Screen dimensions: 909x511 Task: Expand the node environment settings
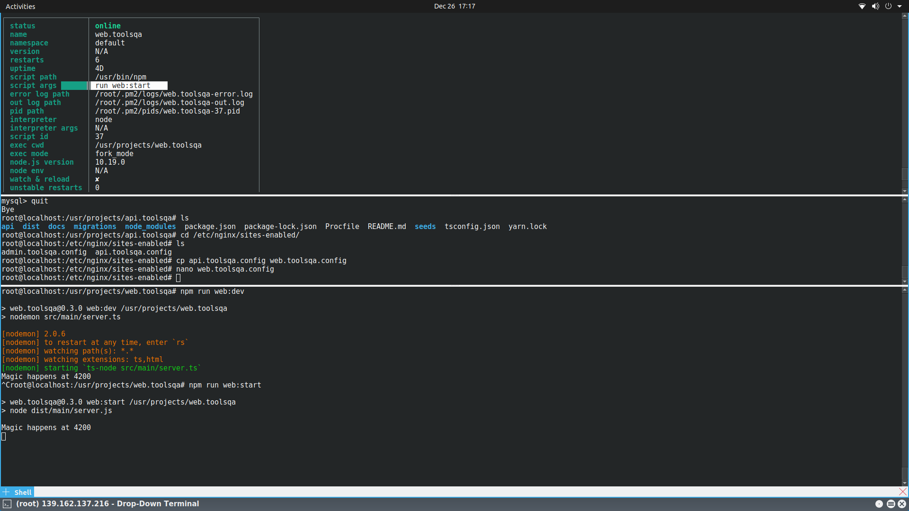pos(27,170)
